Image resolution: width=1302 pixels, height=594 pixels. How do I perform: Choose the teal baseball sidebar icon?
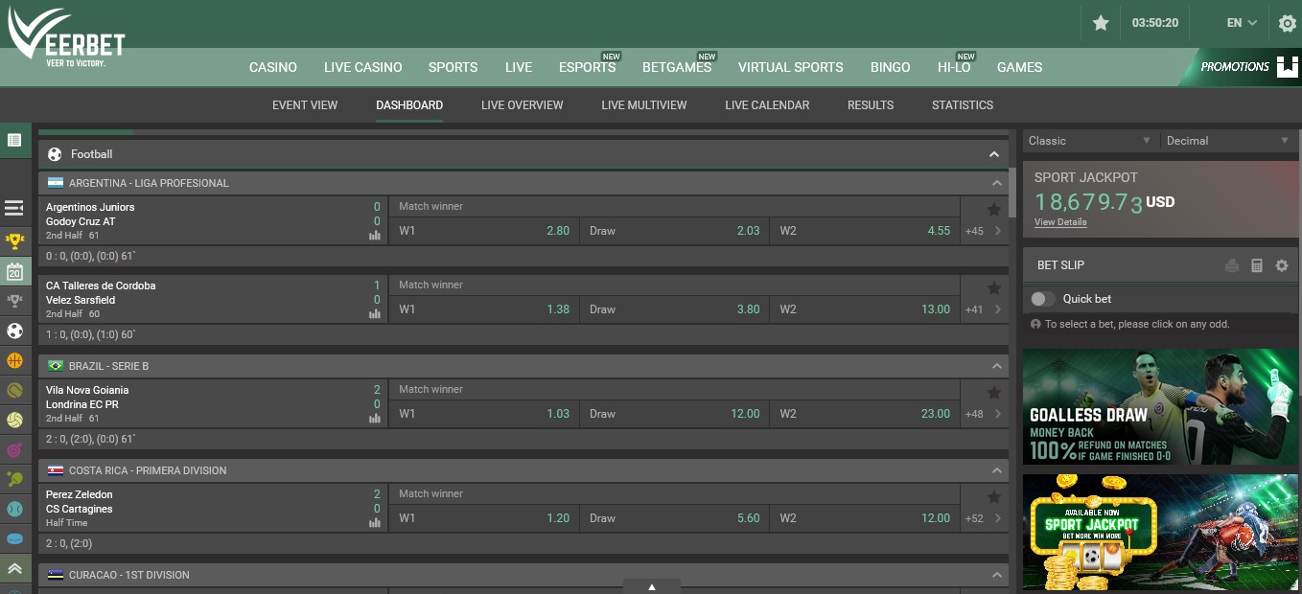tap(14, 509)
